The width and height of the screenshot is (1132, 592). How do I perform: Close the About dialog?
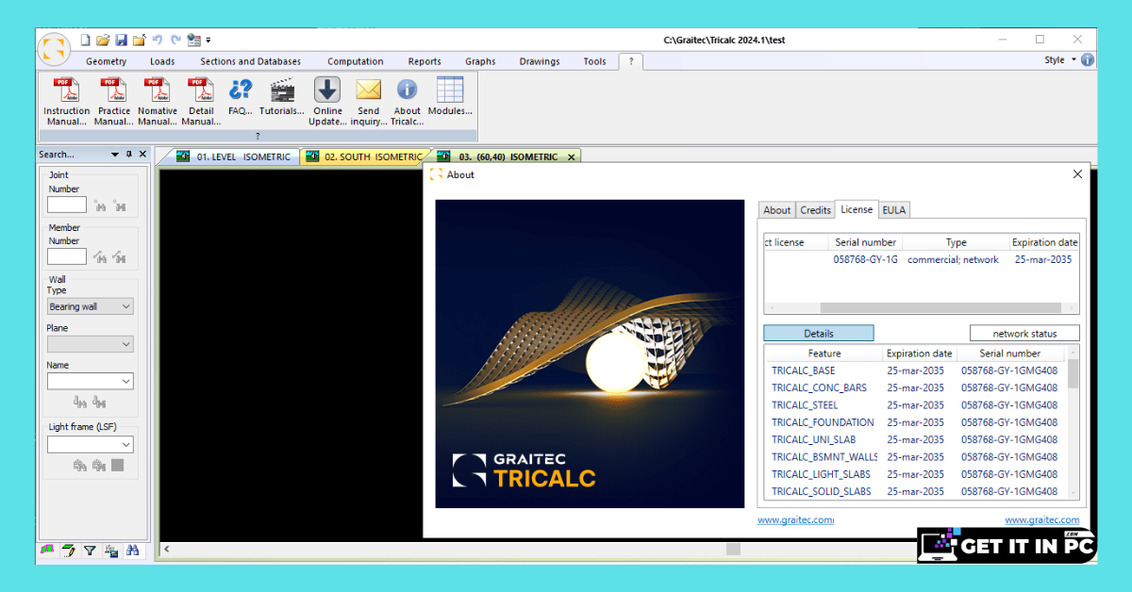[x=1078, y=174]
